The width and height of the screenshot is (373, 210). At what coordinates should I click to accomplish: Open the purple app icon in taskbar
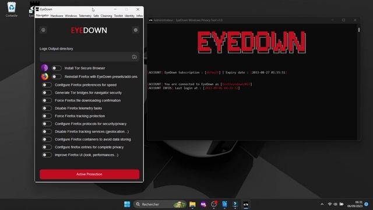tap(203, 204)
